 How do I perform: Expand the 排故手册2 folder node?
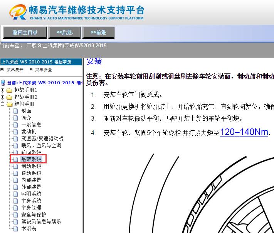pos(2,97)
